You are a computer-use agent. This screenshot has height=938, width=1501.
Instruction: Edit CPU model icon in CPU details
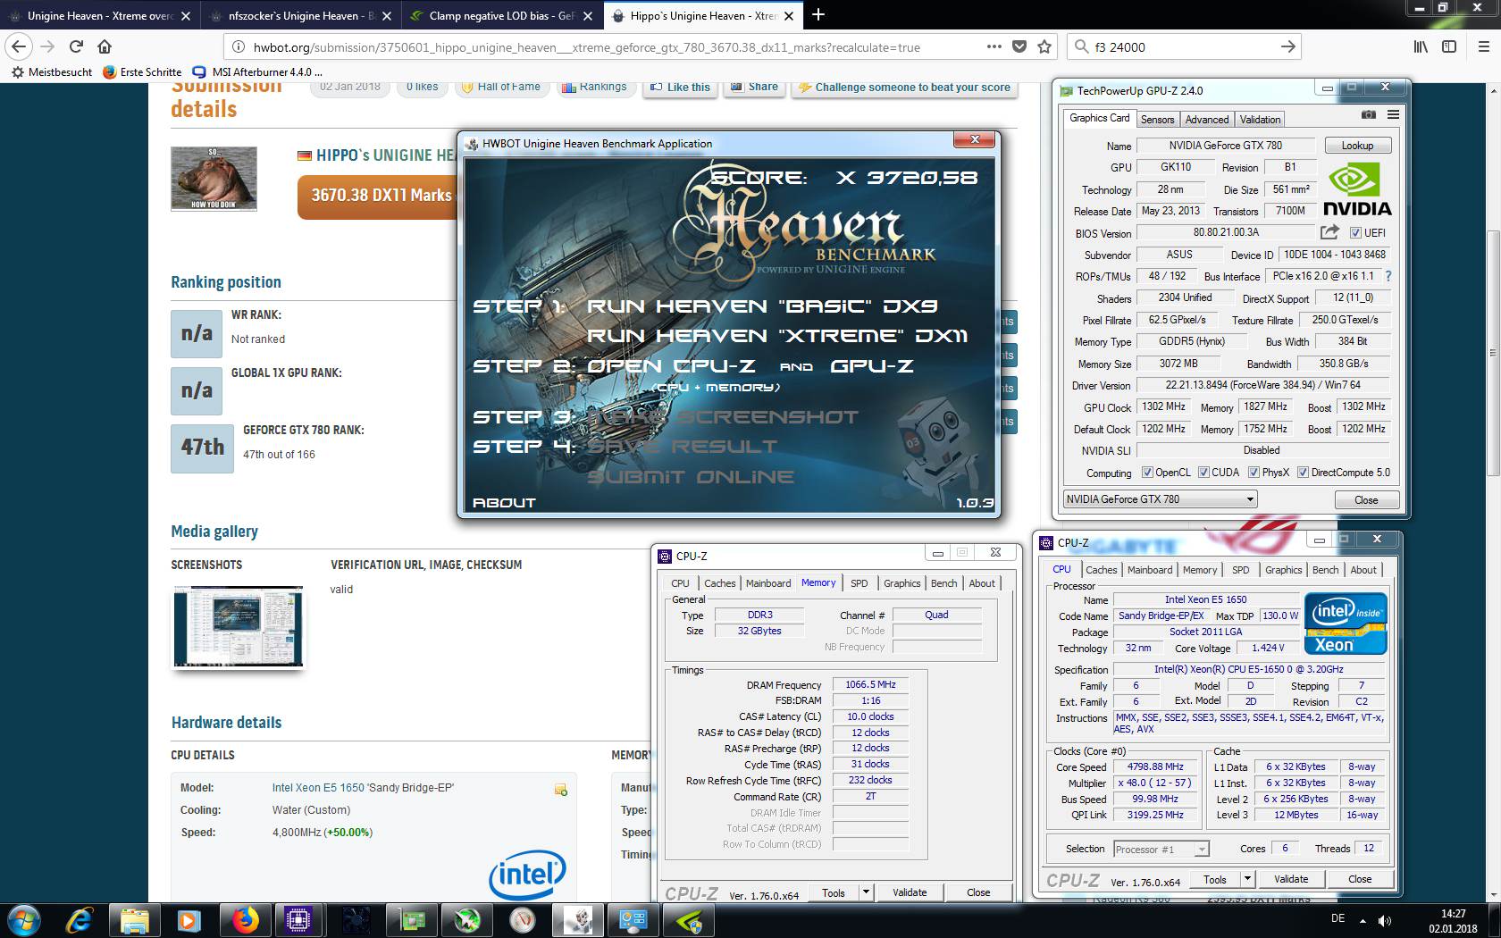[x=560, y=790]
